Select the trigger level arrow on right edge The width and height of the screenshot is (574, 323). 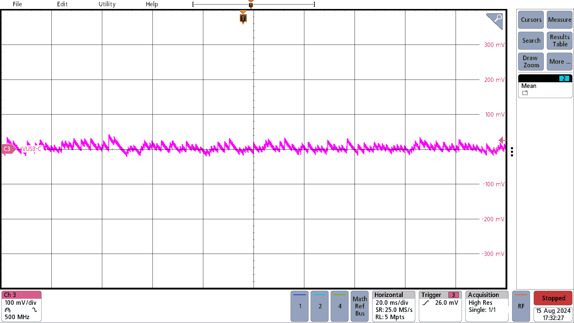coord(502,140)
